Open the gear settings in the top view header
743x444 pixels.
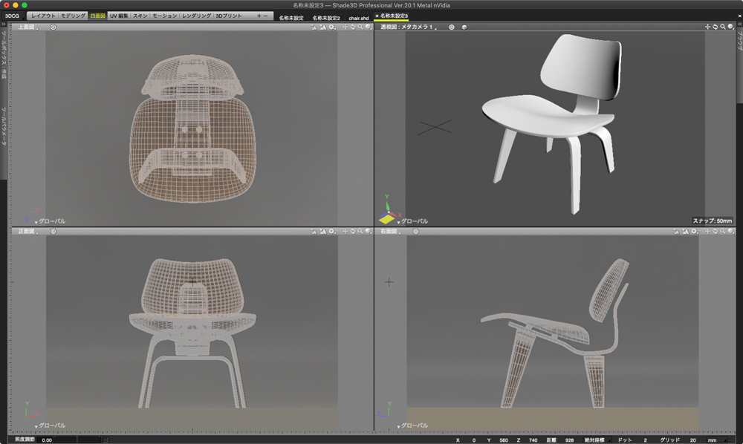click(331, 27)
